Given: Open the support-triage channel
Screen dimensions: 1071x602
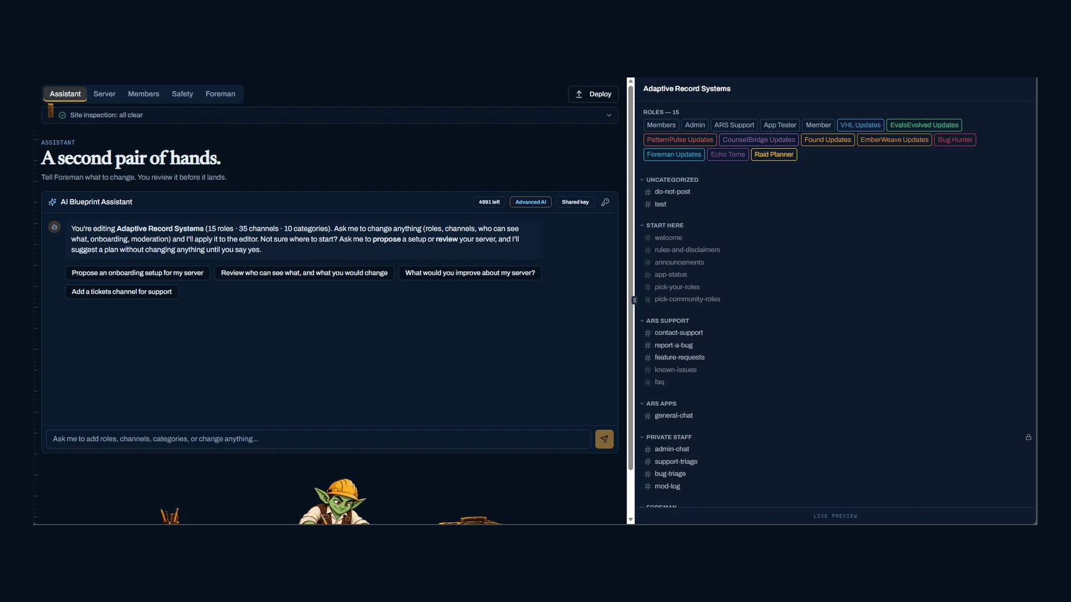Looking at the screenshot, I should [x=676, y=462].
